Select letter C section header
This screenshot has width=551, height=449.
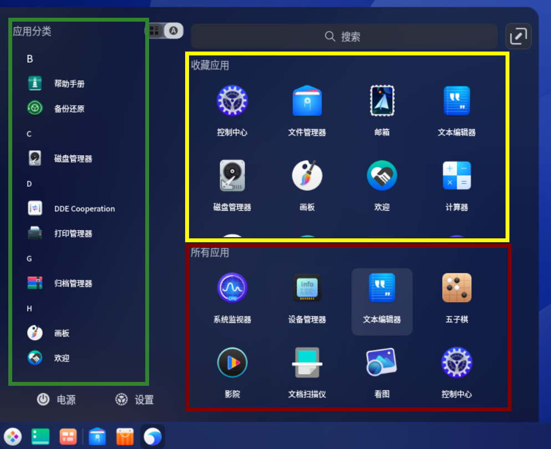coord(29,134)
